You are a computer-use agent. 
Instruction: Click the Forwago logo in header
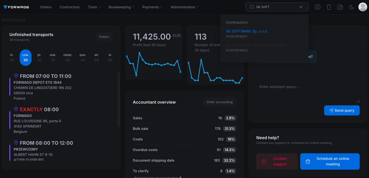click(x=16, y=7)
